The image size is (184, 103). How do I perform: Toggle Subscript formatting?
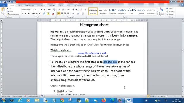tap(37, 13)
